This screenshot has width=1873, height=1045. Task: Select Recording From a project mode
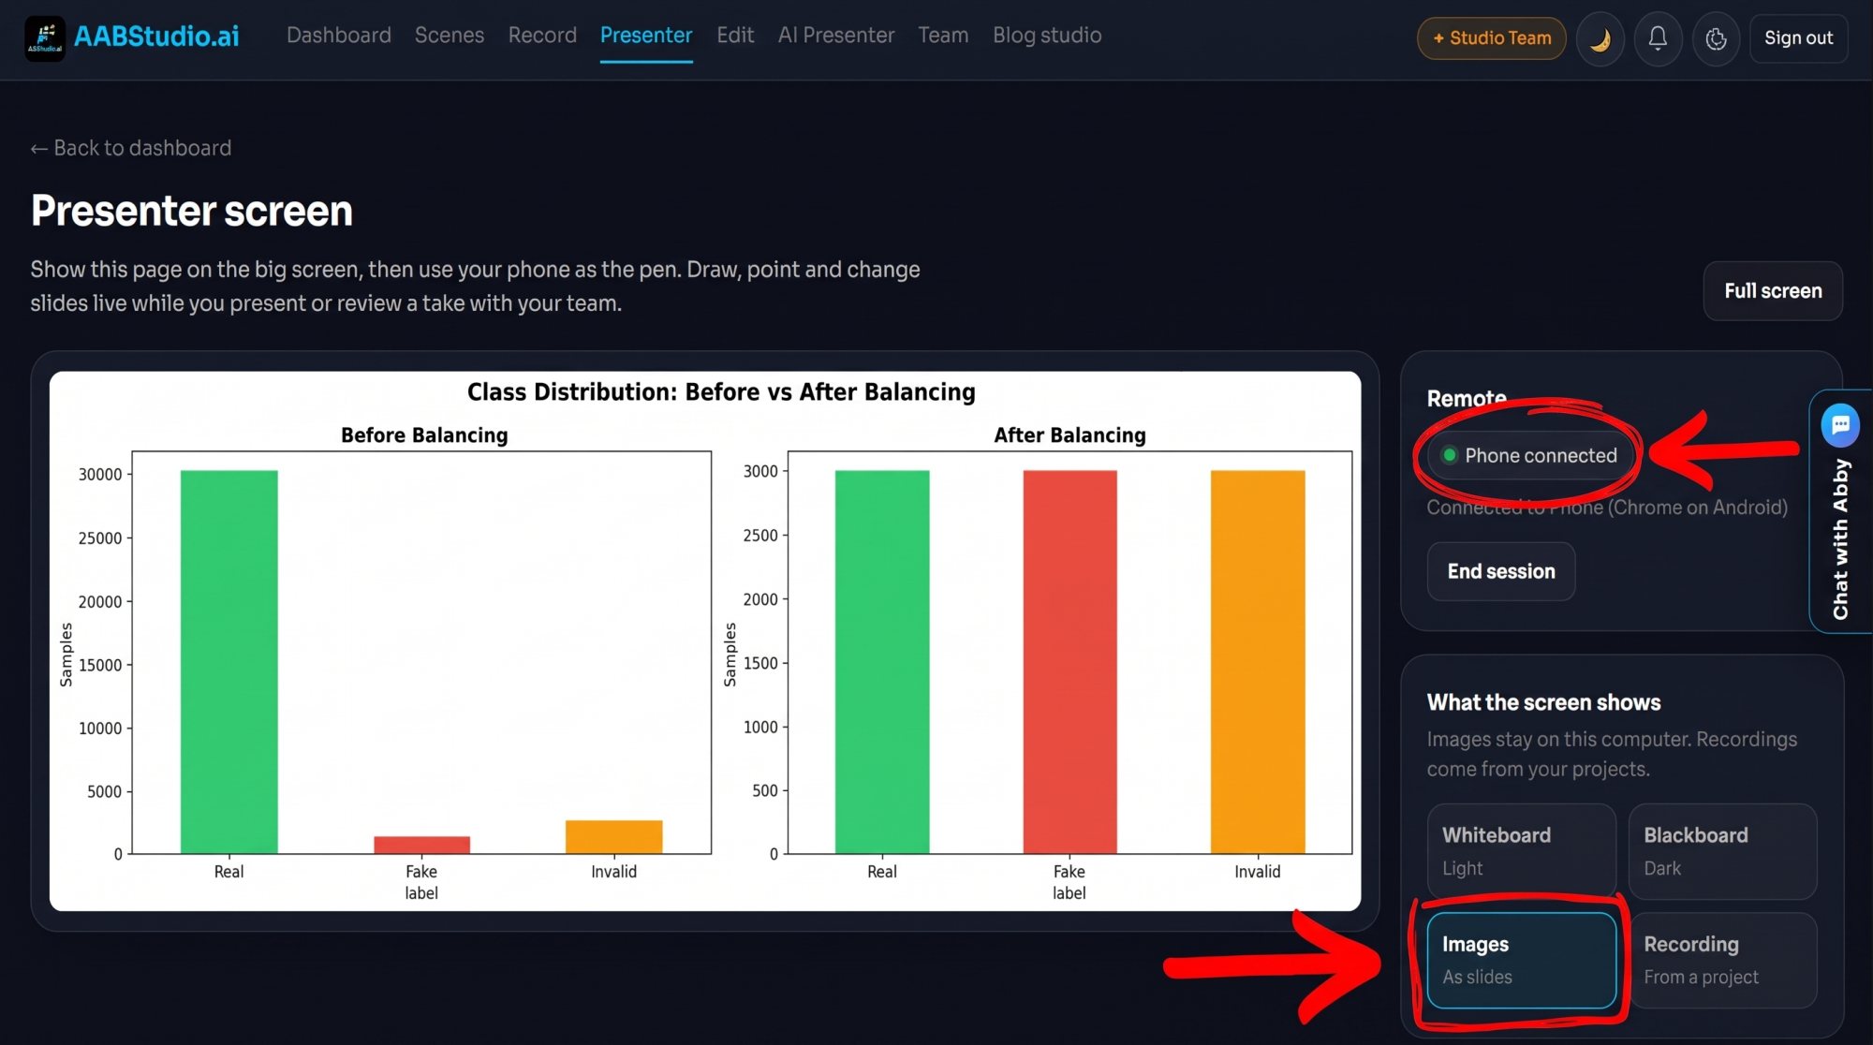(1723, 960)
